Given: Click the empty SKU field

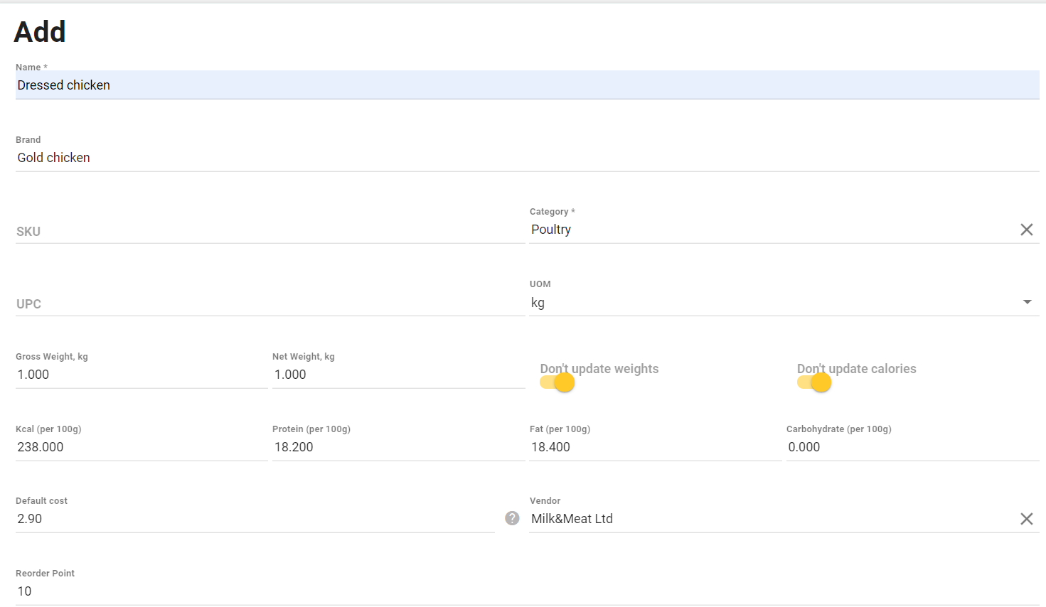Looking at the screenshot, I should click(x=213, y=231).
